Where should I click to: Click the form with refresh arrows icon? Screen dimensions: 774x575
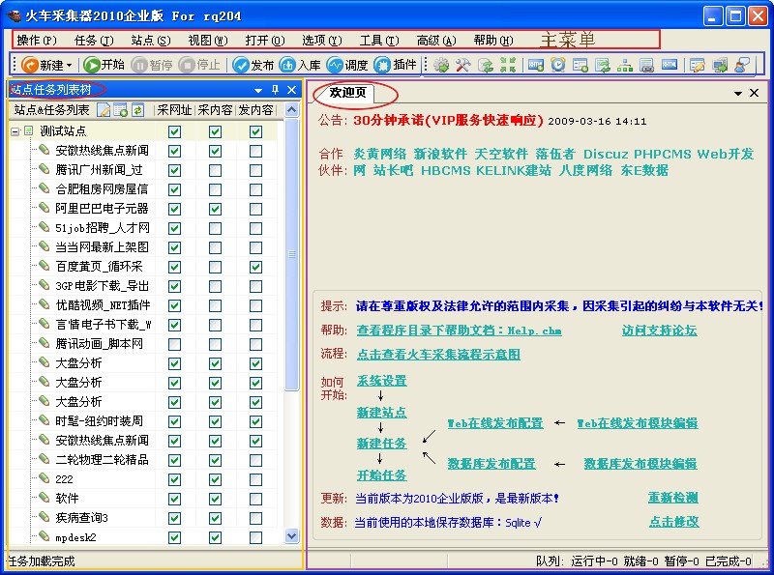[x=602, y=65]
